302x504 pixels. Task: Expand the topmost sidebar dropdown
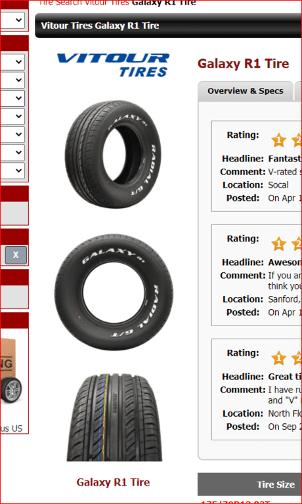(x=12, y=20)
